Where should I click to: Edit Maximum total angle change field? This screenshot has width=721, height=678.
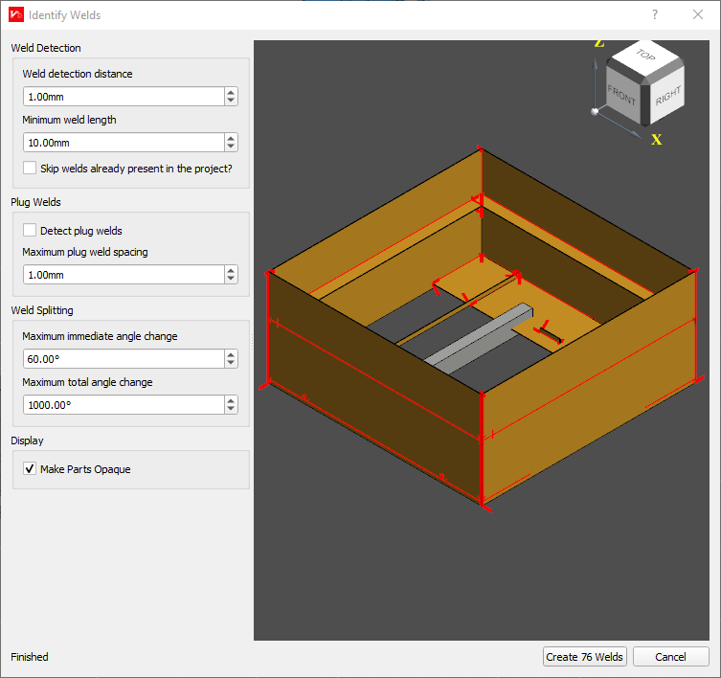click(124, 405)
